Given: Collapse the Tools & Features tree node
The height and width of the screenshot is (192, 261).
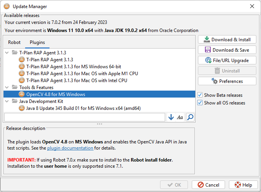Looking at the screenshot, I should pyautogui.click(x=7, y=88).
